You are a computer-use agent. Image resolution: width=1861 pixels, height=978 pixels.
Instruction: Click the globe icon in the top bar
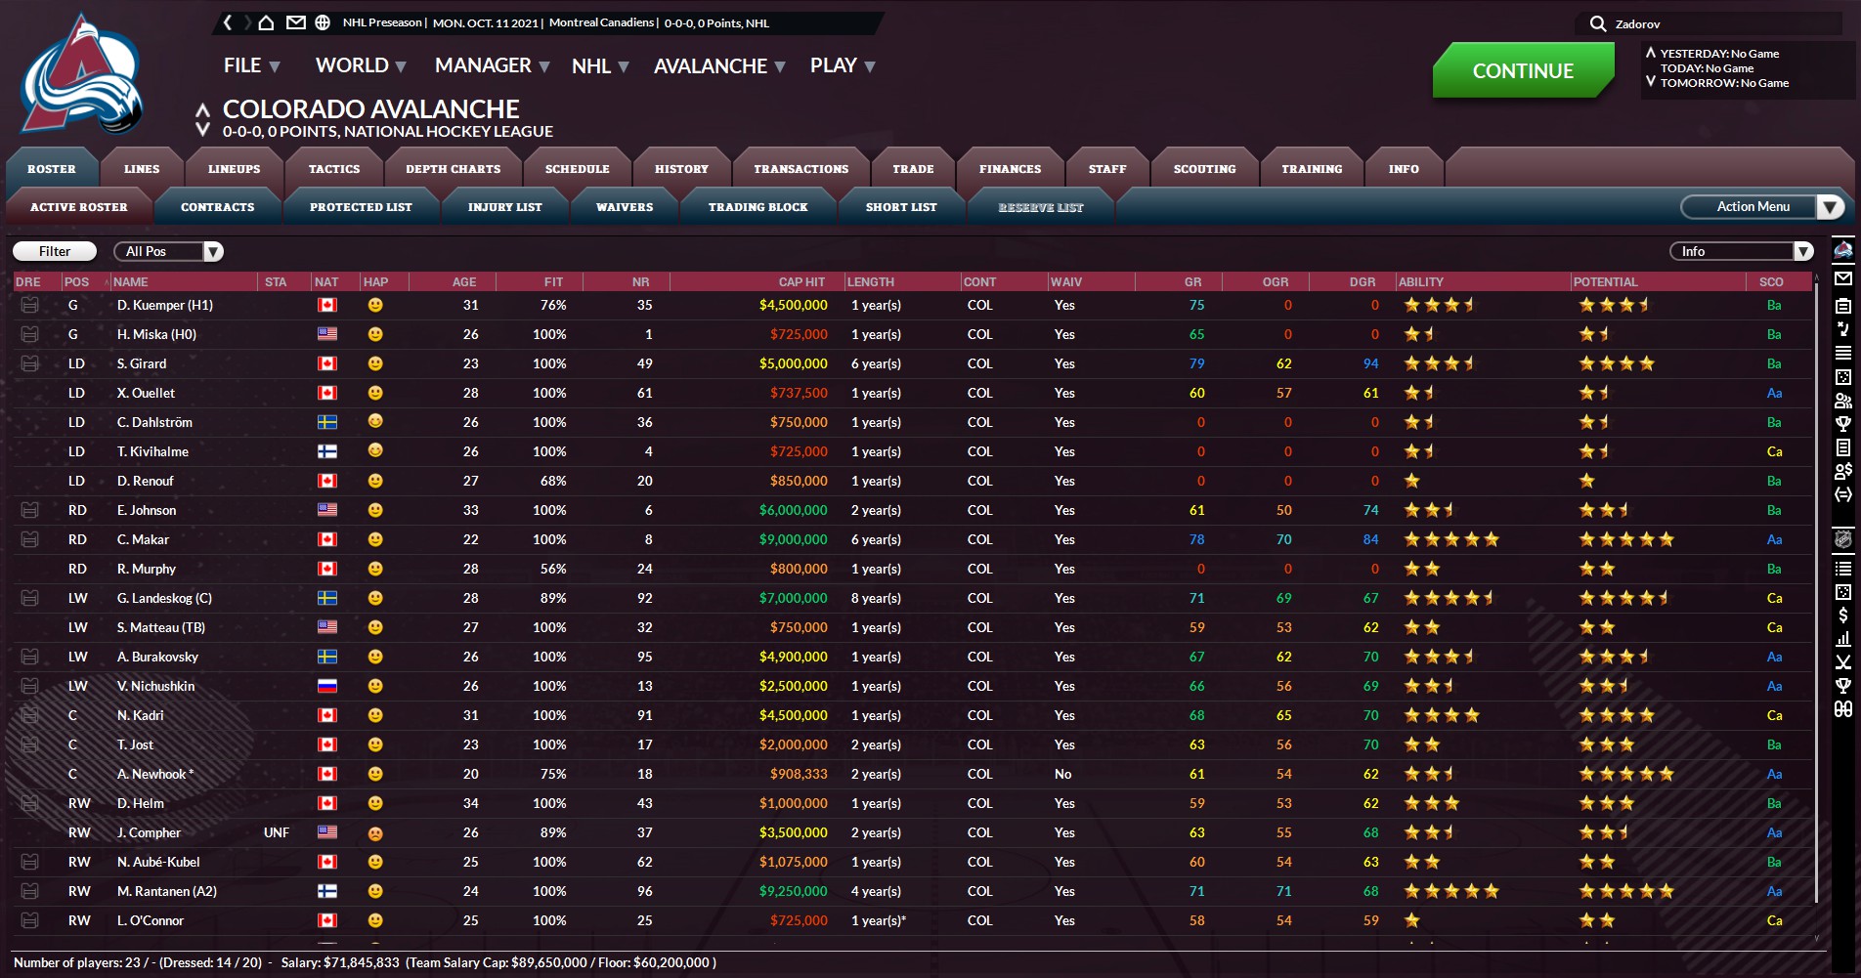click(323, 22)
